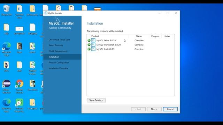Click the Complete status for MySQL Workbench
Viewport: 223px width, 125px height.
coord(139,45)
